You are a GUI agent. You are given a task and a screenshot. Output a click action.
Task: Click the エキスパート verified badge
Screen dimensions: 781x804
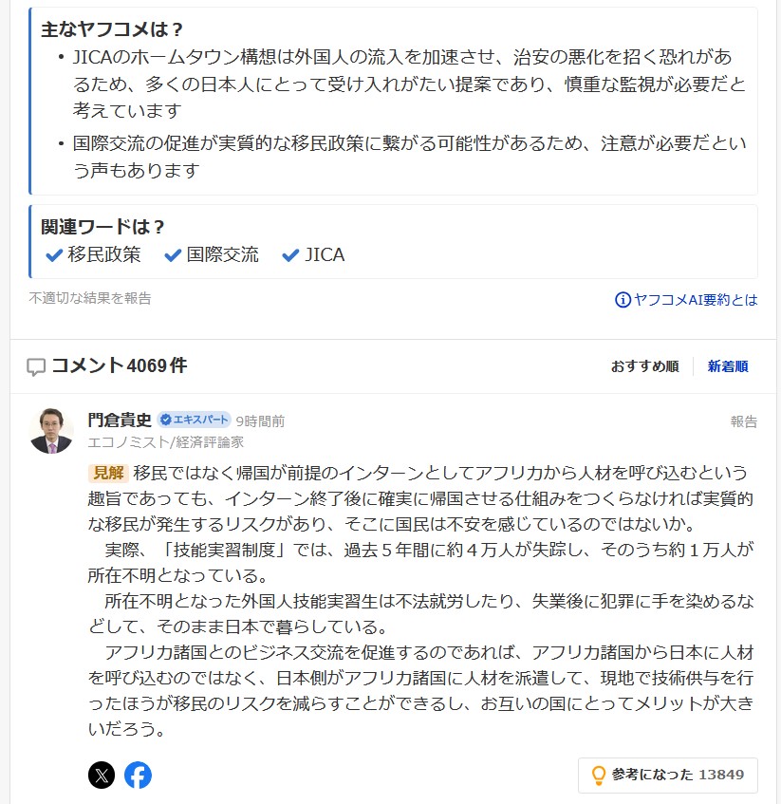(x=194, y=421)
